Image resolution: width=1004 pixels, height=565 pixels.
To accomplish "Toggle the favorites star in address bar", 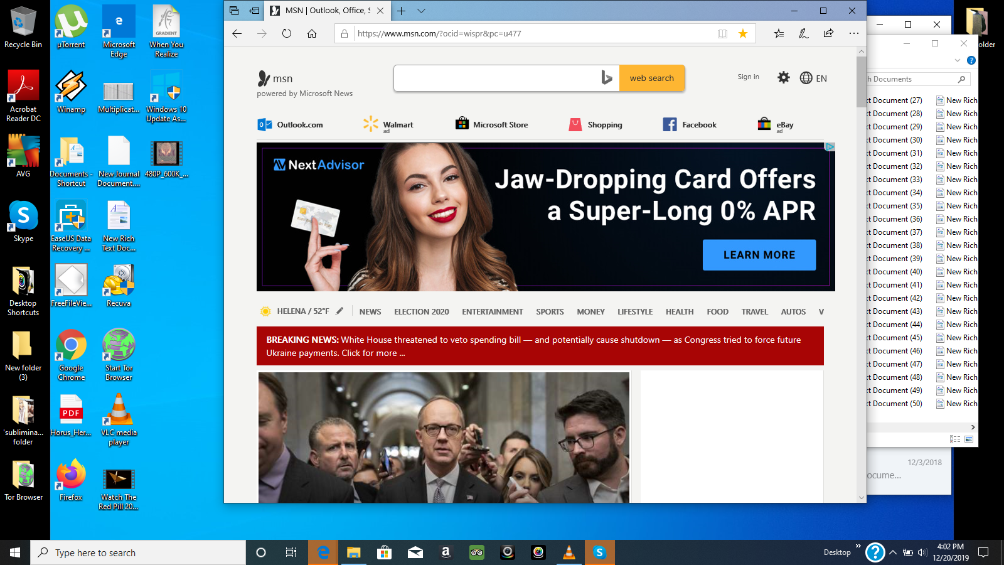I will pos(743,33).
